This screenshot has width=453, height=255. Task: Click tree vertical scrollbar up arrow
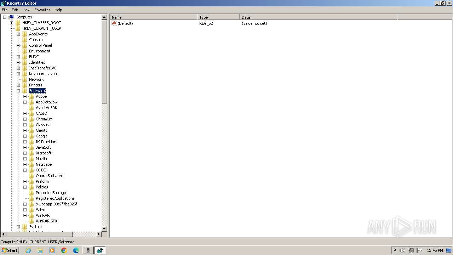[104, 17]
